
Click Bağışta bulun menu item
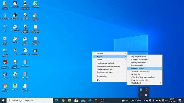point(110,76)
